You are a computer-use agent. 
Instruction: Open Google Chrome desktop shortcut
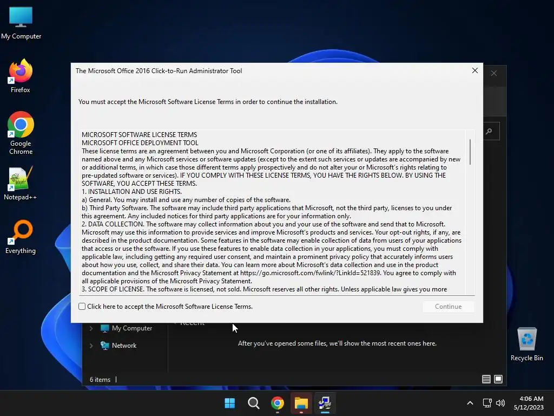tap(21, 133)
